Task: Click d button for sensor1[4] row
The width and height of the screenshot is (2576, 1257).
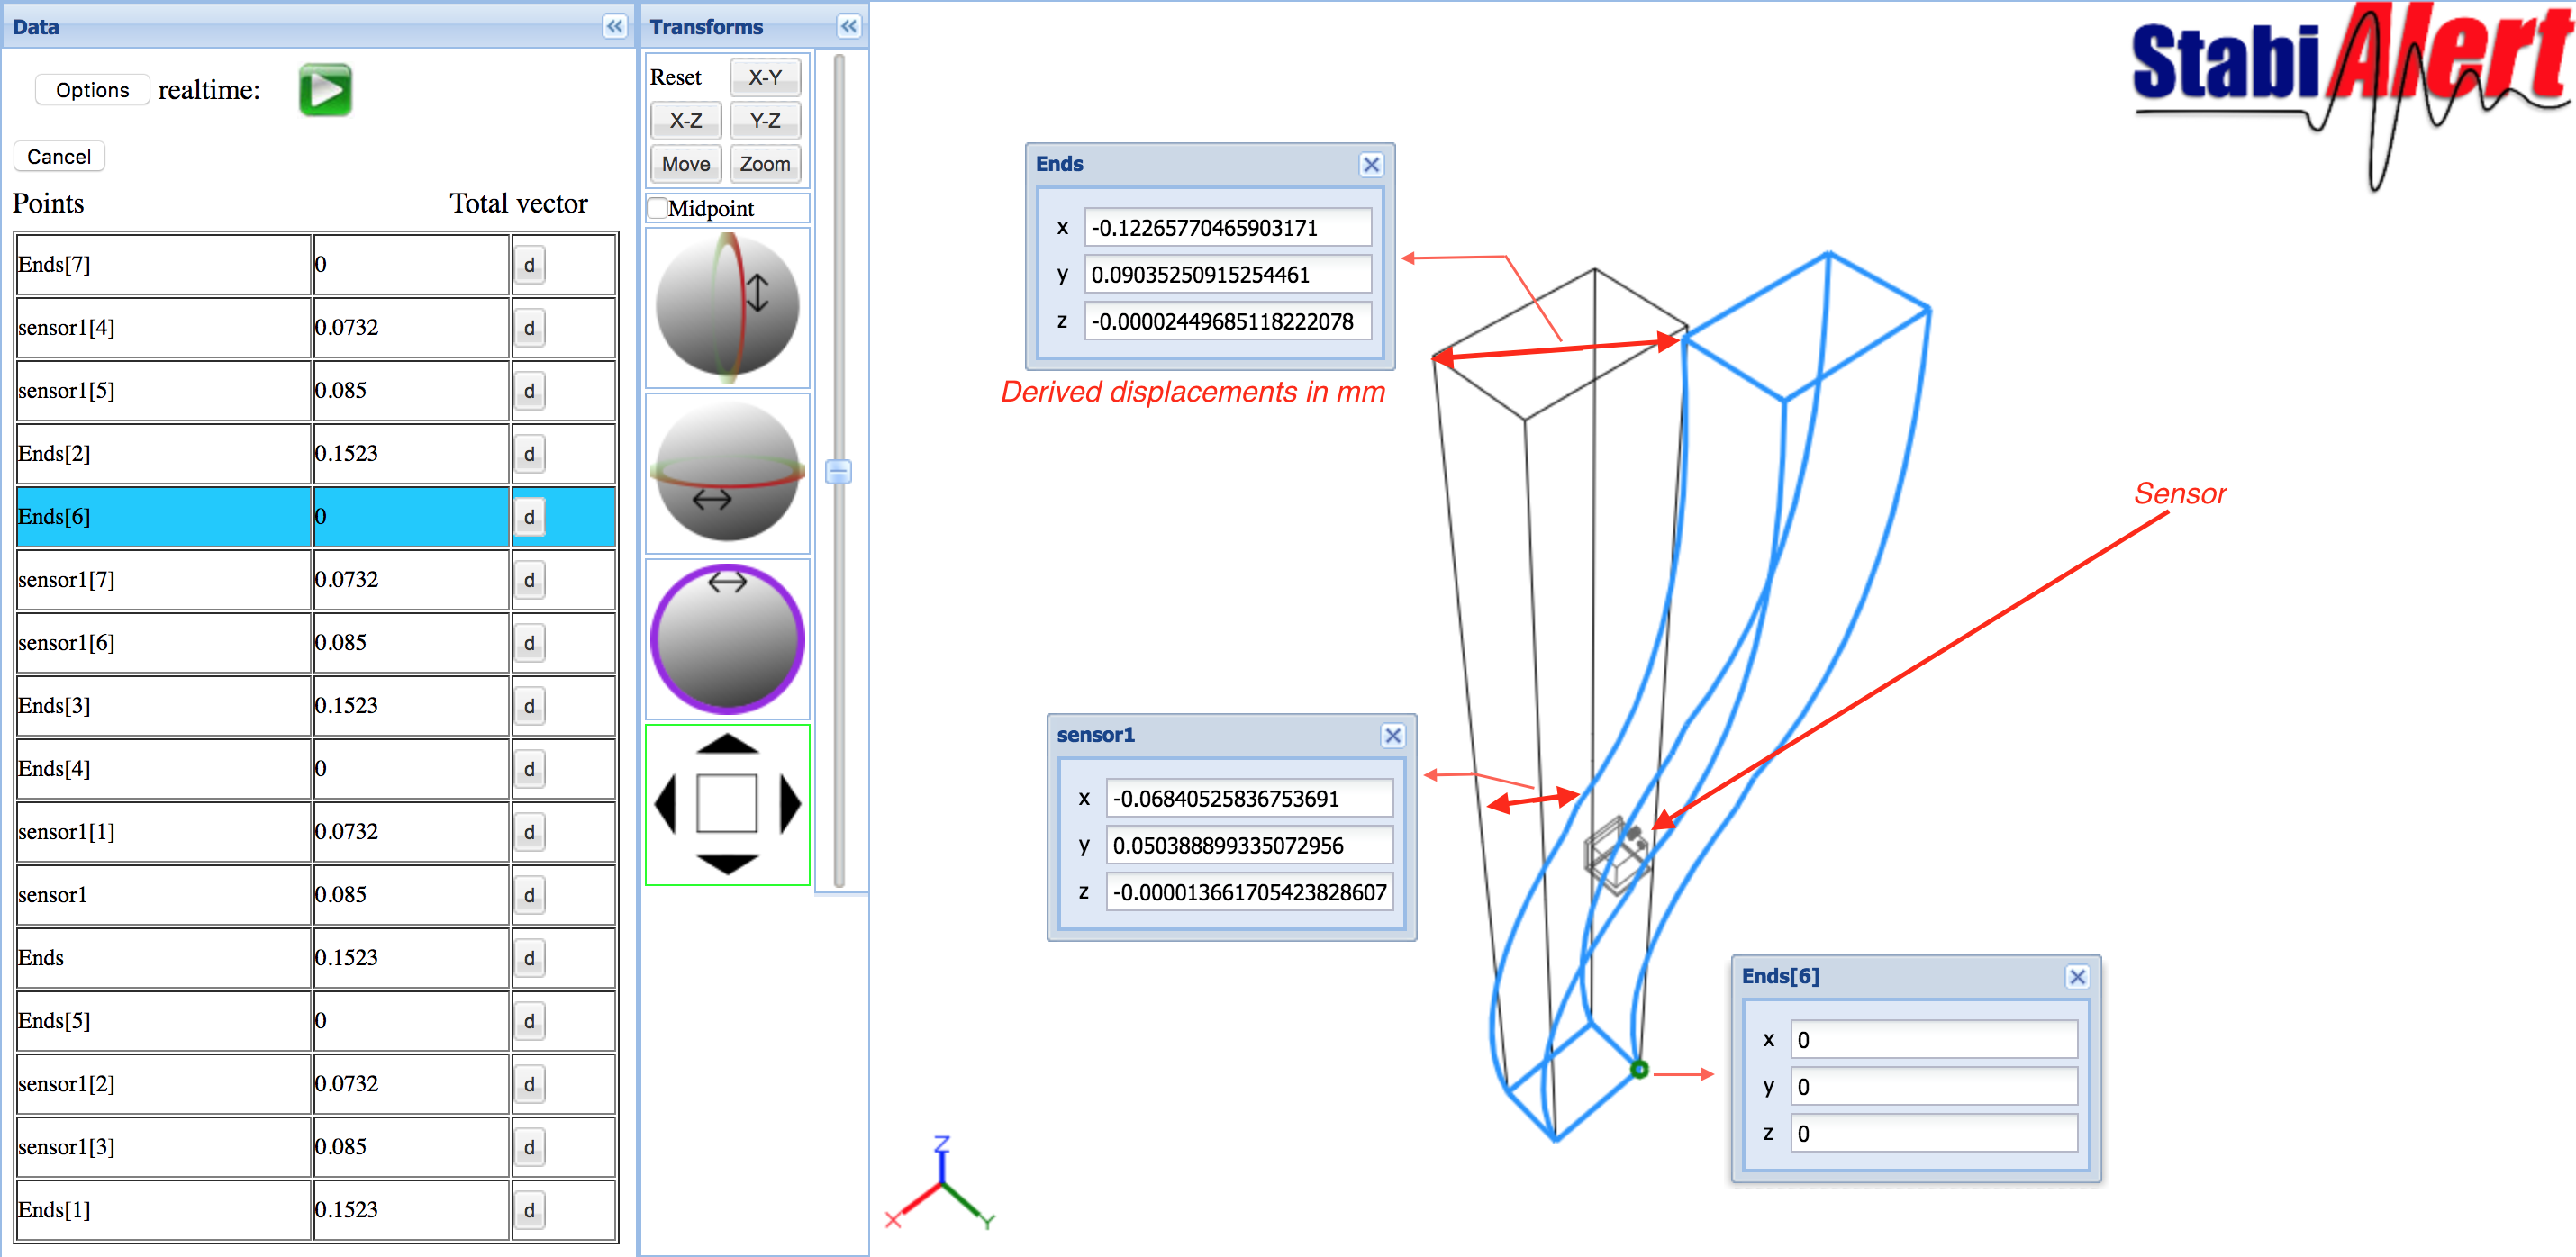Action: click(x=529, y=328)
